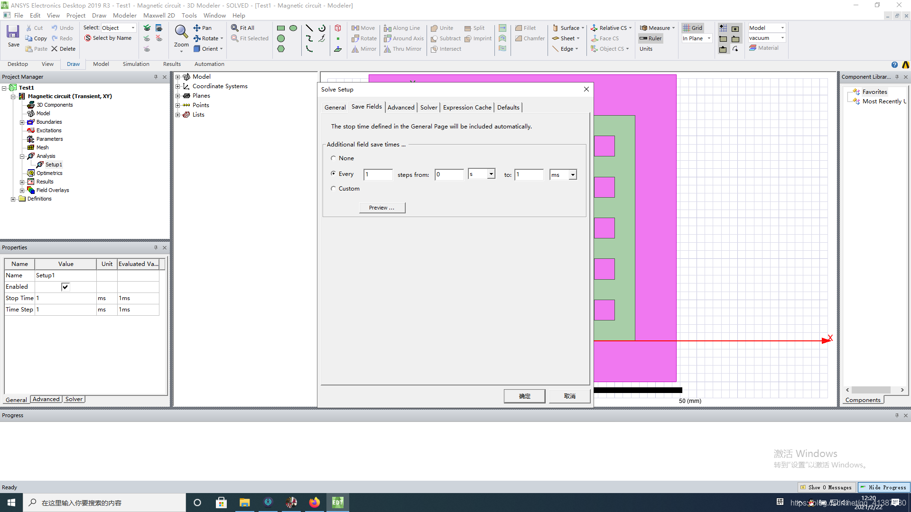Click the Fillet tool
The width and height of the screenshot is (911, 512).
[525, 28]
